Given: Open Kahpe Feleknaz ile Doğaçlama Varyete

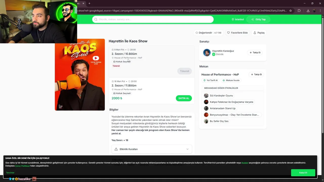Looking at the screenshot, I should pyautogui.click(x=231, y=102).
